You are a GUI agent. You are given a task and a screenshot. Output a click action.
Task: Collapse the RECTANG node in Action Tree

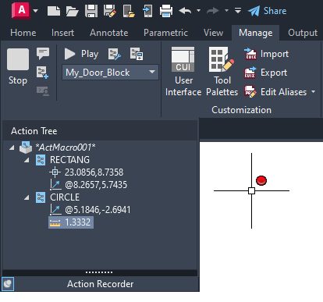pos(27,160)
